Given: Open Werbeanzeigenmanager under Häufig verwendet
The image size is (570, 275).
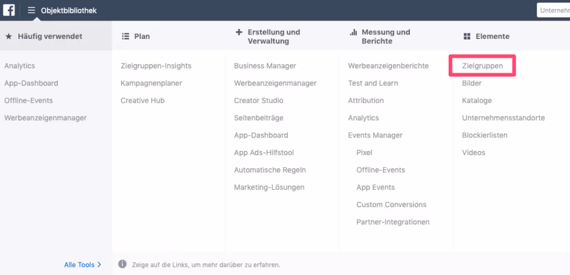Looking at the screenshot, I should (x=46, y=118).
